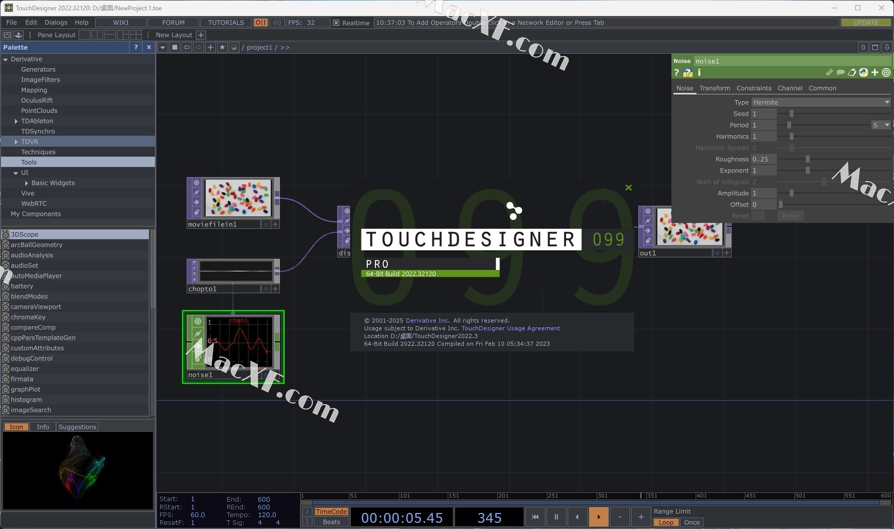The width and height of the screenshot is (894, 529).
Task: Open the Python icon in the parameter header
Action: coord(864,73)
